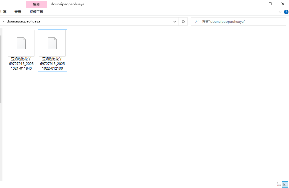
Task: Expand the breadcrumb chevron before dounaipaopaohuaya
Action: click(x=3, y=21)
